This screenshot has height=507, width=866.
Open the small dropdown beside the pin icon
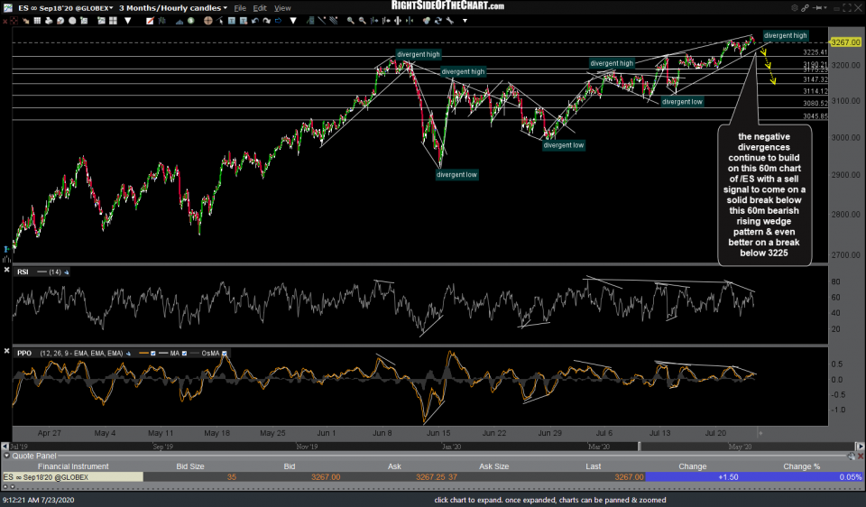825,8
